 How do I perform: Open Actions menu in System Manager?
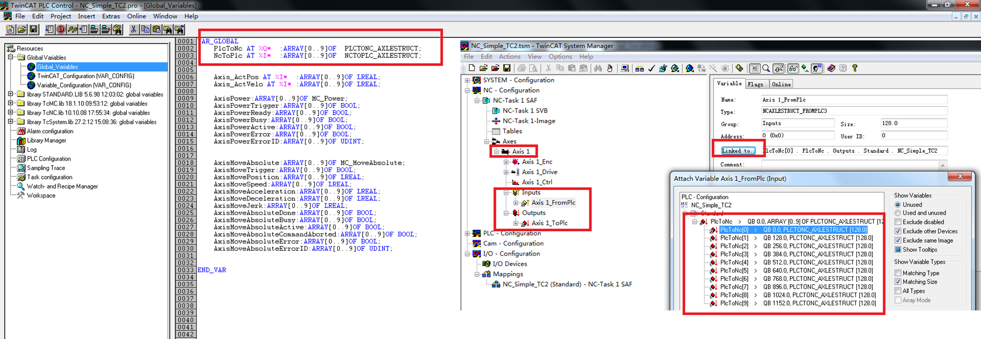[510, 56]
